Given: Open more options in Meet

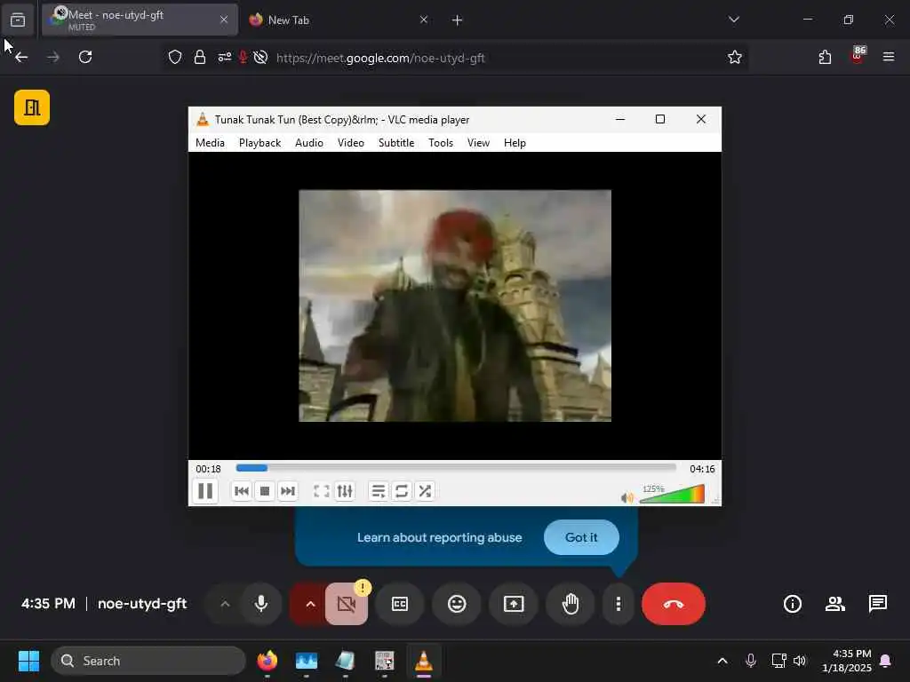Looking at the screenshot, I should tap(619, 604).
